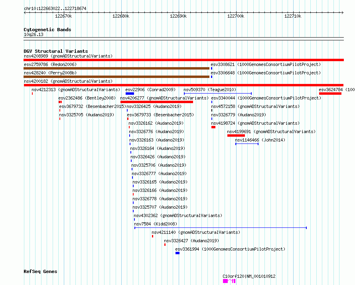Select the Cytogenetic Bands track title

[x=47, y=30]
